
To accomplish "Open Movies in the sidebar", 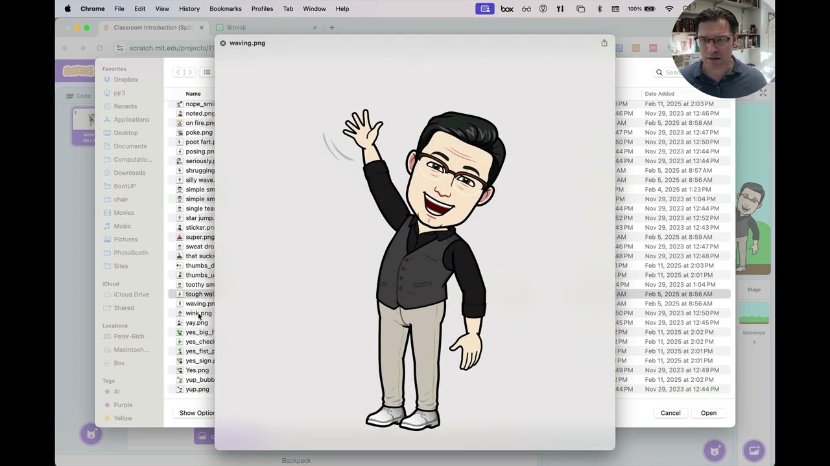I will 124,213.
